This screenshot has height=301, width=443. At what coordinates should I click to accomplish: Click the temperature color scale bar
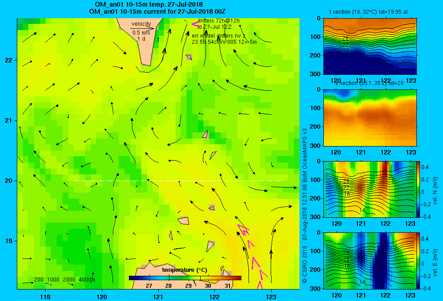[x=185, y=278]
